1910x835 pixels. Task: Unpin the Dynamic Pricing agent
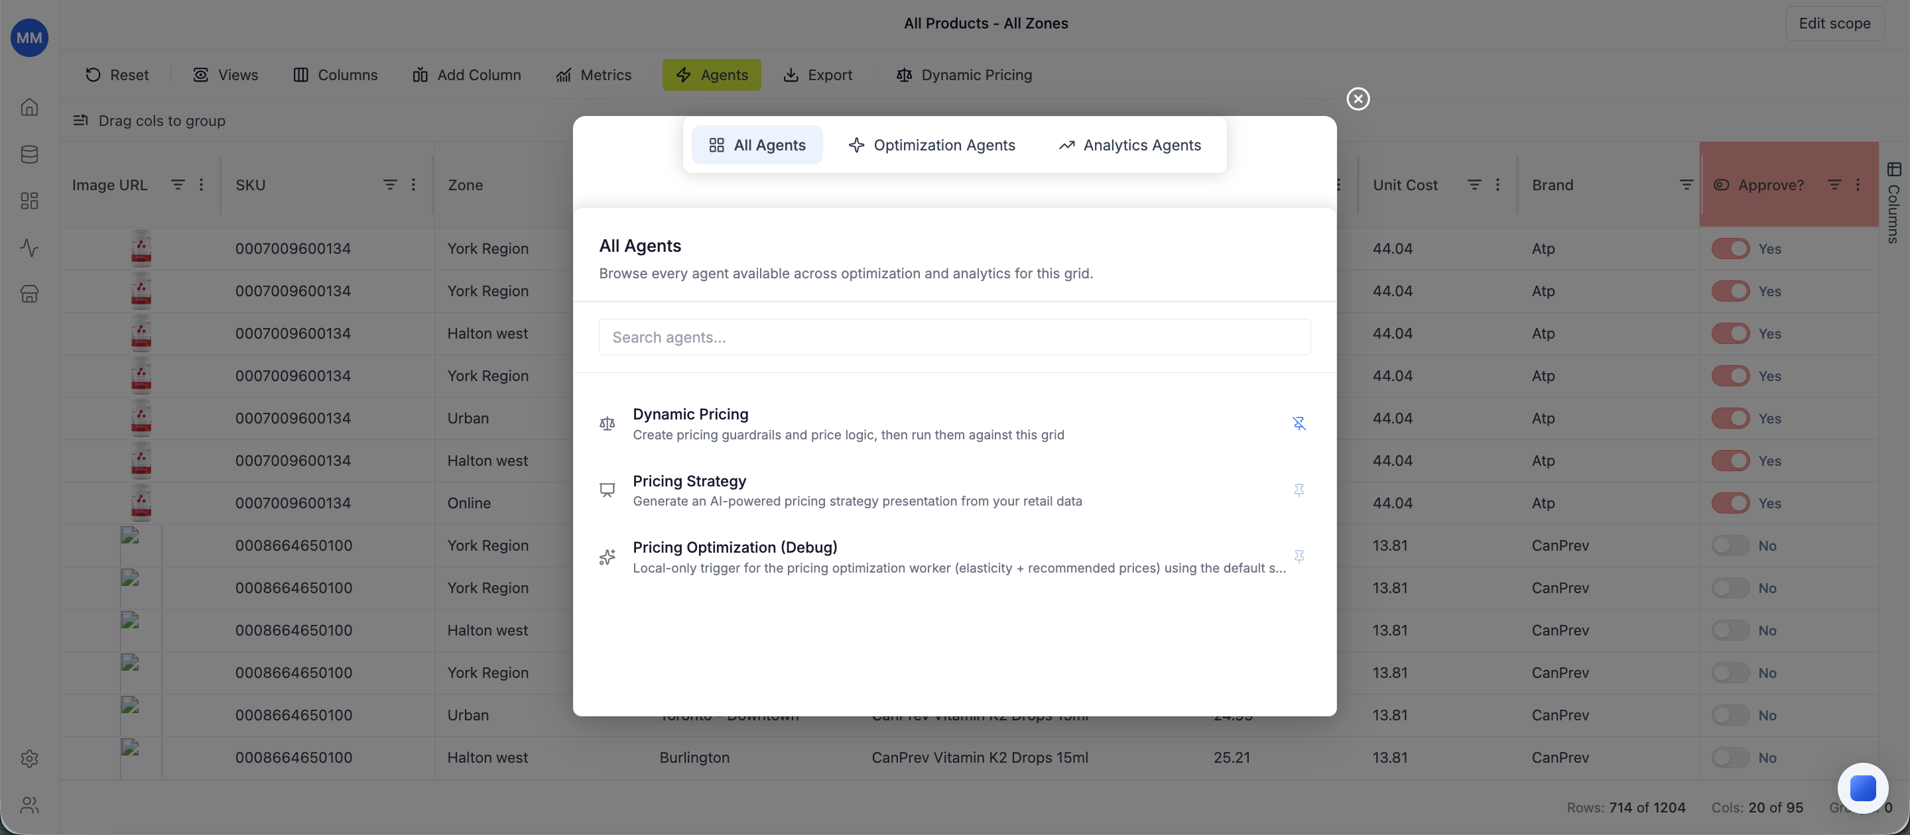[1299, 423]
